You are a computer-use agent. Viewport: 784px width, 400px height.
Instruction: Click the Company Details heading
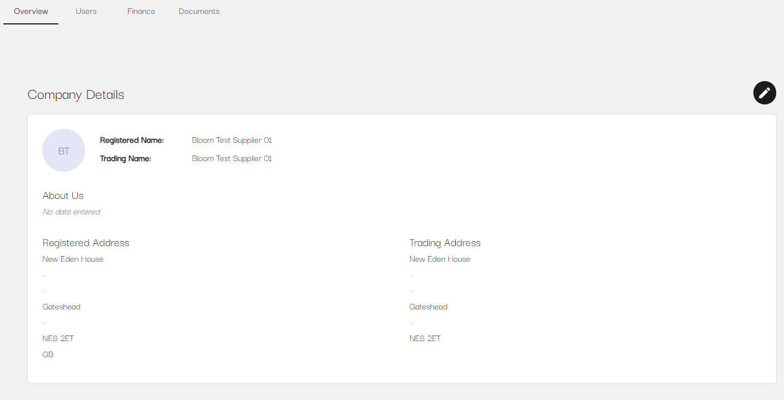(76, 95)
